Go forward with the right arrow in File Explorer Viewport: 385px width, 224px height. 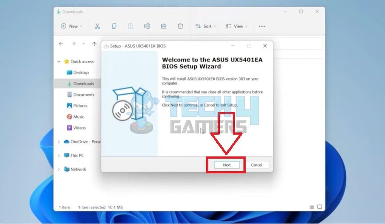[73, 44]
